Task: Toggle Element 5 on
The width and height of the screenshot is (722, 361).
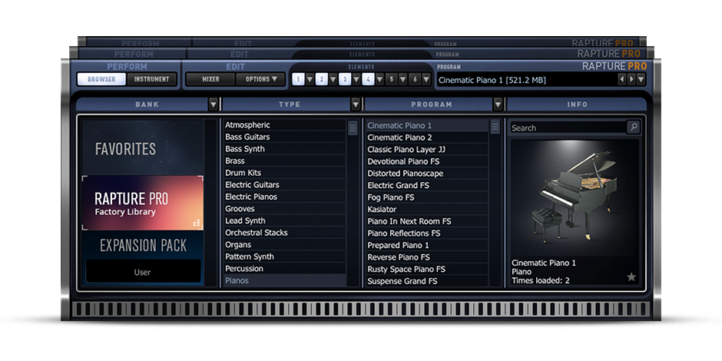Action: pyautogui.click(x=391, y=80)
